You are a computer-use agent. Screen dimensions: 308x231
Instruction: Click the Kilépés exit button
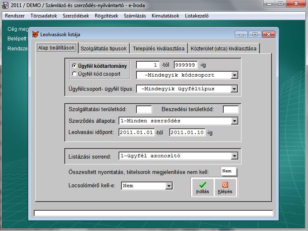coord(225,188)
